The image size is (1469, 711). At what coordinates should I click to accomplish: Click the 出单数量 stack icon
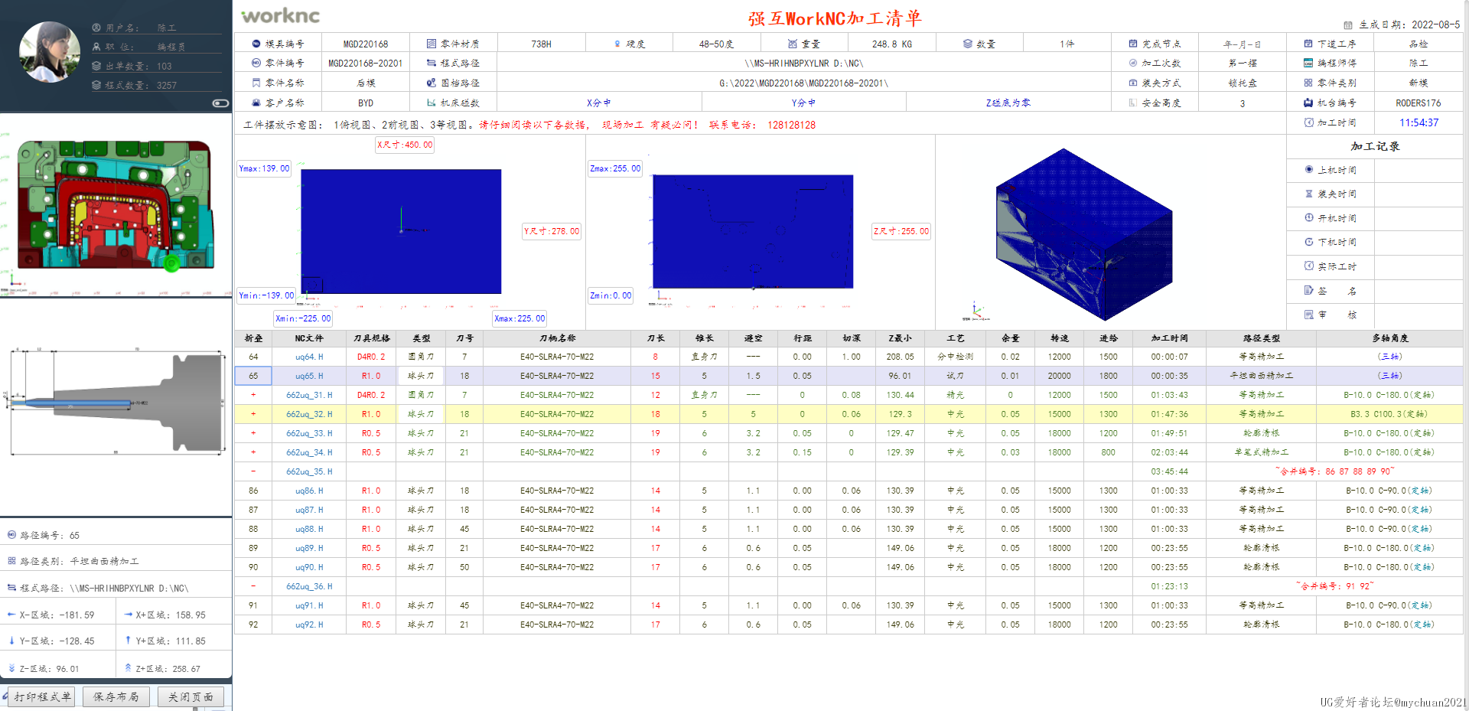point(96,66)
